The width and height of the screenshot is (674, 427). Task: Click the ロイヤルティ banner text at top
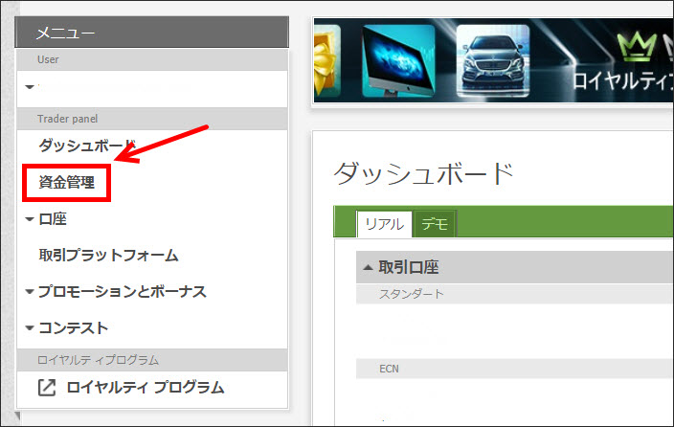622,80
